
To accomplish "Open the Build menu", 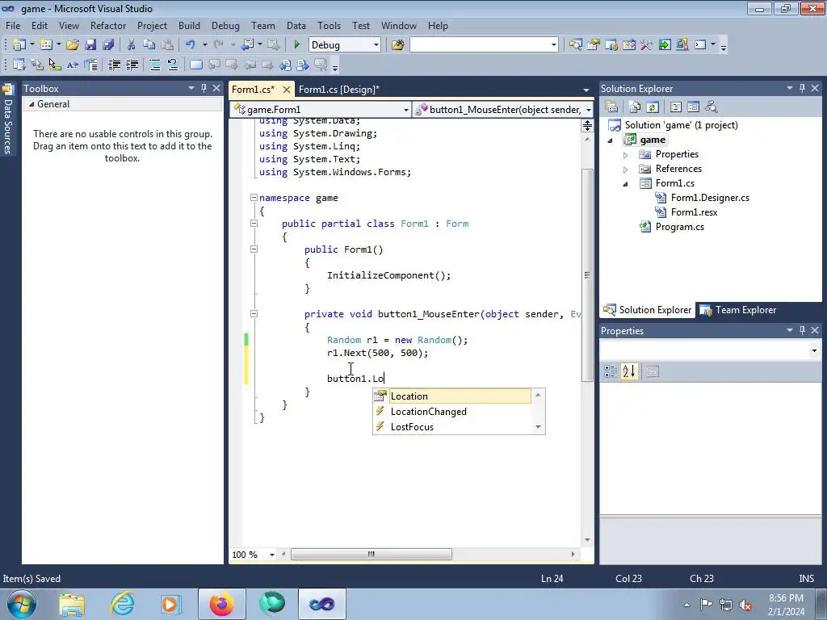I will point(189,25).
